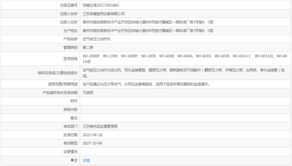Viewport: 292px width, 166px height.
Task: Click the 备注 label
Action: click(x=74, y=118)
